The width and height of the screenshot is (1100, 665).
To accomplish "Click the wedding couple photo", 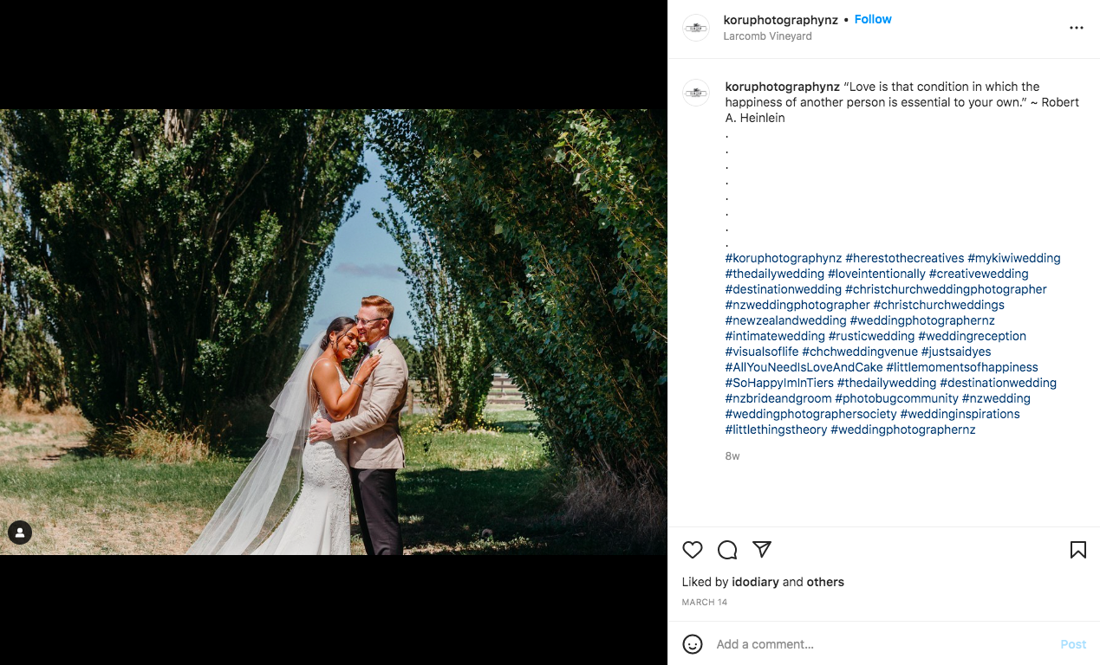I will [x=334, y=332].
